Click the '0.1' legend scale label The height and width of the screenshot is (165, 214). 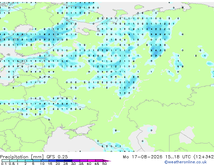point(4,164)
